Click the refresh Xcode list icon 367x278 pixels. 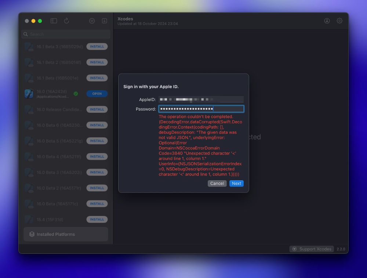pos(66,21)
